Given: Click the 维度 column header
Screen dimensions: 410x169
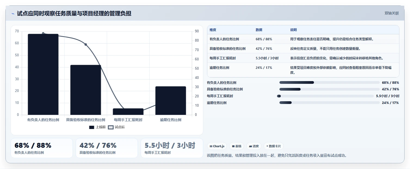Looking at the screenshot, I should (x=213, y=30).
